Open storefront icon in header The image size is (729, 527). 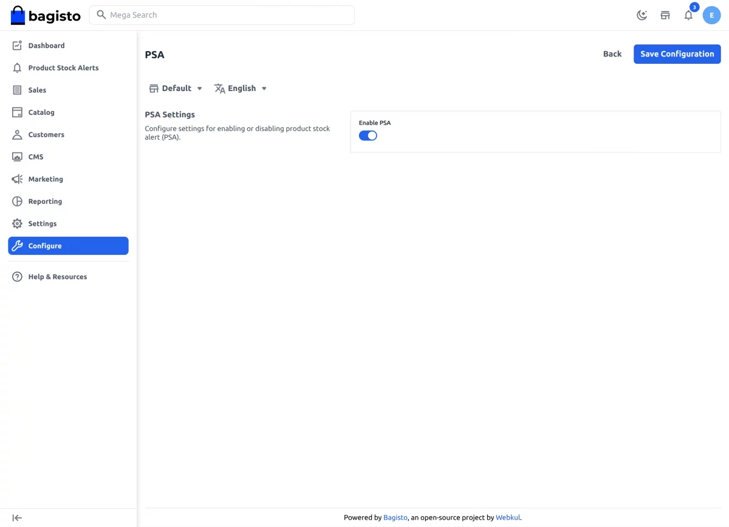[665, 15]
